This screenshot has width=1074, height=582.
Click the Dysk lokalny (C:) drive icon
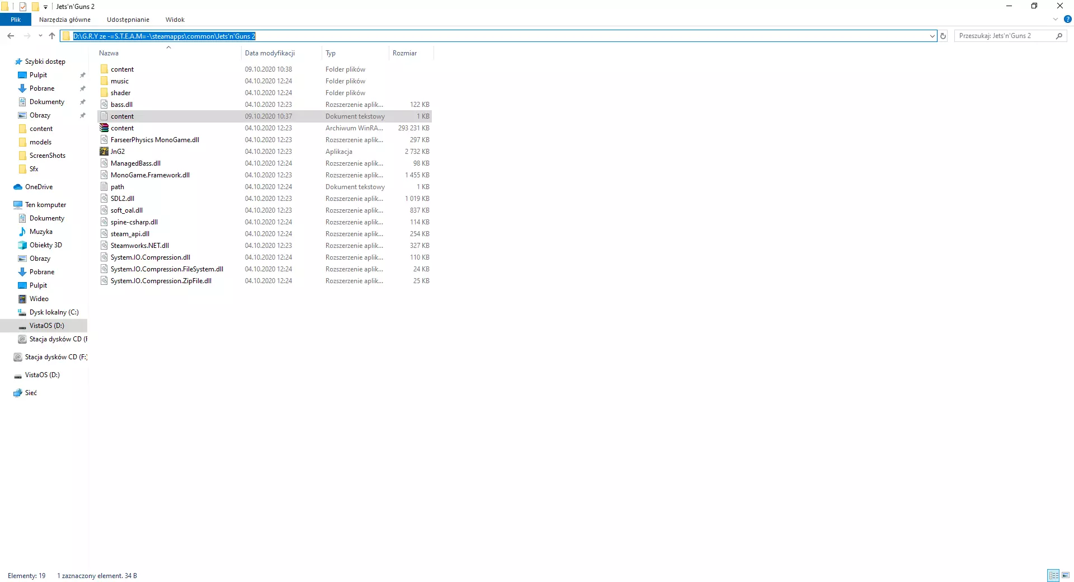[x=22, y=312]
